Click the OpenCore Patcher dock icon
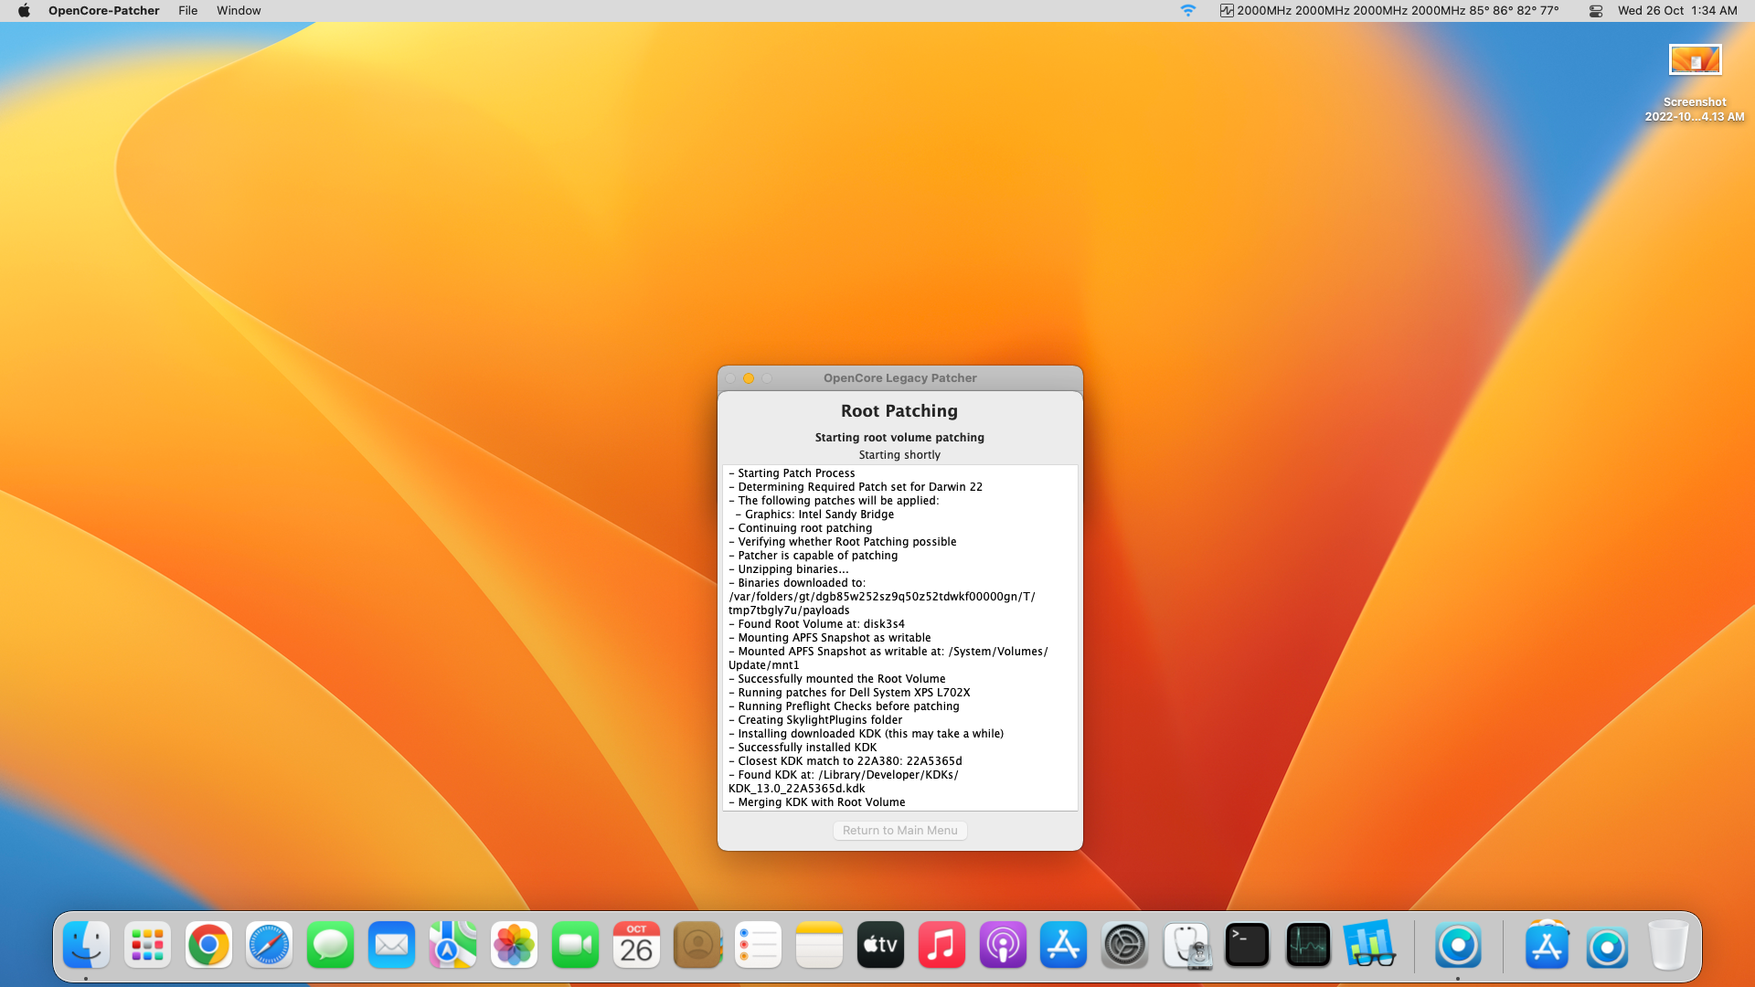Viewport: 1755px width, 987px height. click(1458, 945)
